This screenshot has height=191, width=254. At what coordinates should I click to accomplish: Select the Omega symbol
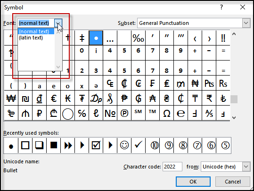(166, 113)
